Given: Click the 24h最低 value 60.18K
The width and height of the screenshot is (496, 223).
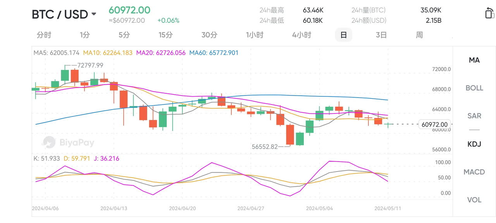Looking at the screenshot, I should 313,21.
